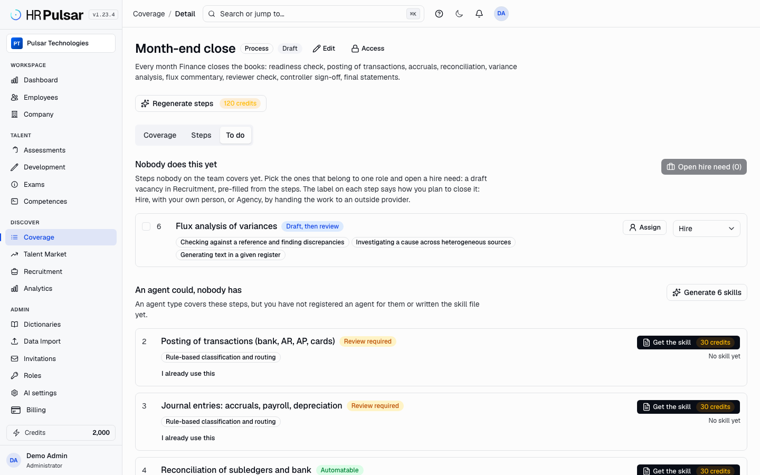Click the 'Nobody does this yet' heading
The image size is (760, 475).
[176, 165]
